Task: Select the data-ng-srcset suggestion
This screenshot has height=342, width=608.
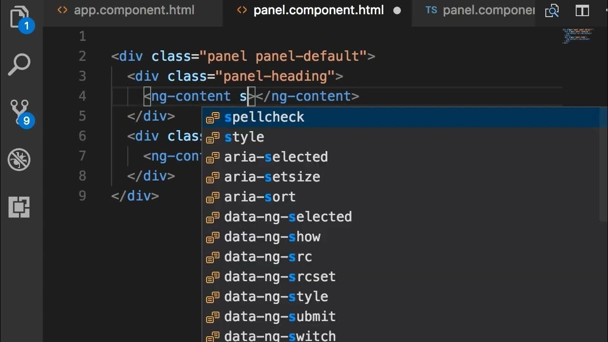Action: [280, 277]
